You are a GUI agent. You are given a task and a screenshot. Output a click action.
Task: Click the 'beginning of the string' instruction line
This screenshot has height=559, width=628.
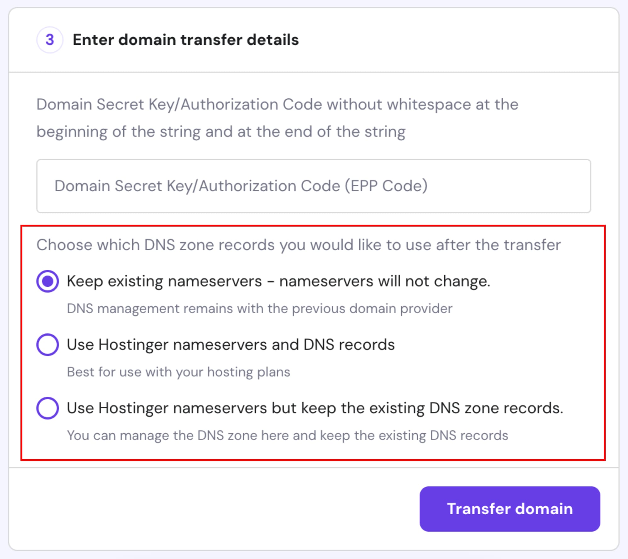click(221, 132)
